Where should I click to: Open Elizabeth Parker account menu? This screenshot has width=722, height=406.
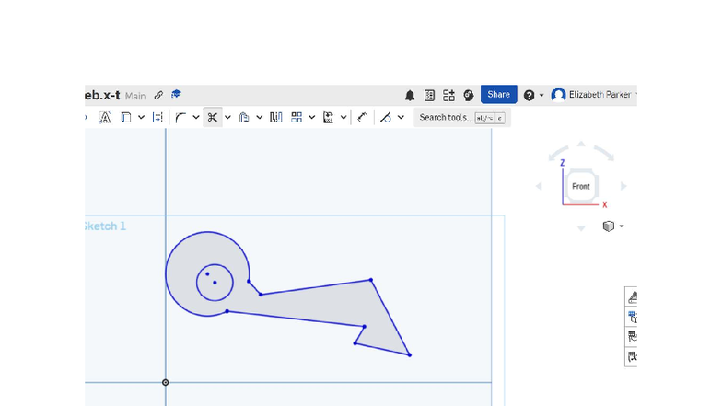tap(594, 95)
